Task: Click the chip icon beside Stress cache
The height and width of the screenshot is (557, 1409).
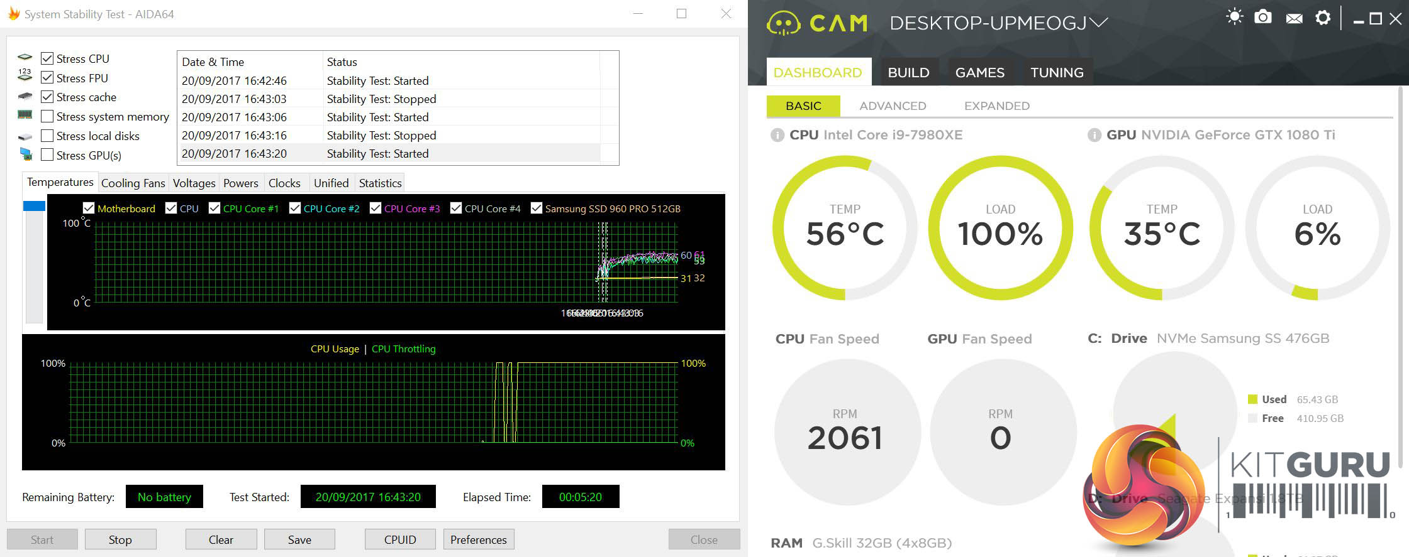Action: (x=25, y=96)
